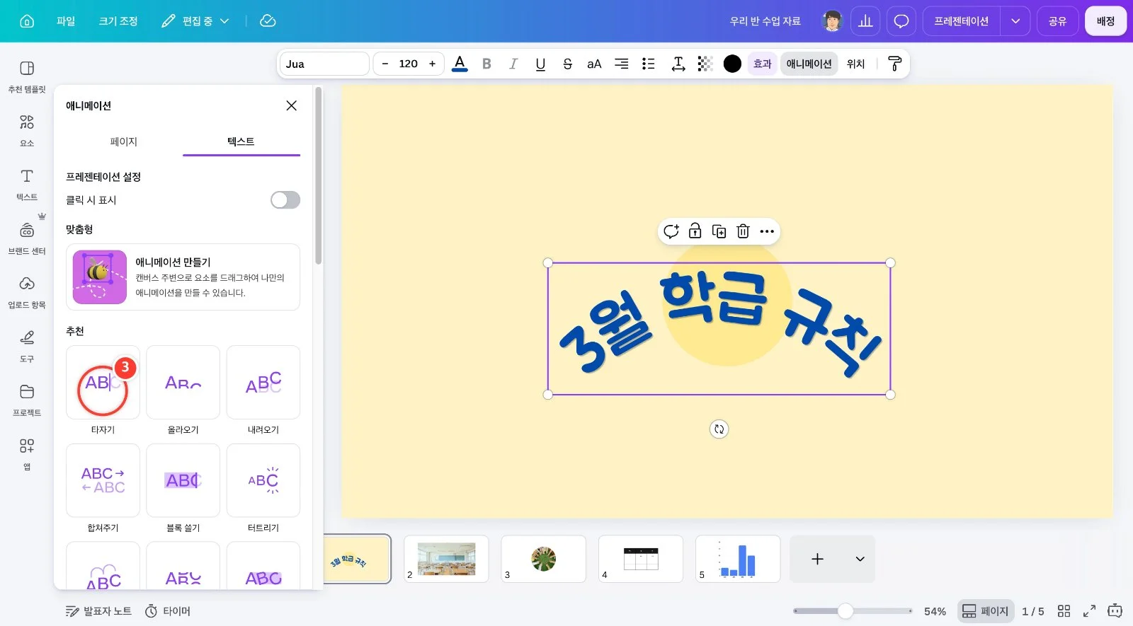This screenshot has height=626, width=1133.
Task: Click the 배정 assign button
Action: pos(1105,21)
